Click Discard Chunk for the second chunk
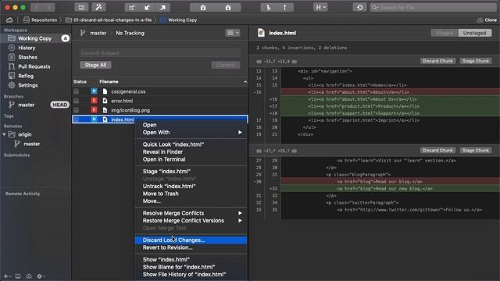The width and height of the screenshot is (500, 281). coord(437,151)
